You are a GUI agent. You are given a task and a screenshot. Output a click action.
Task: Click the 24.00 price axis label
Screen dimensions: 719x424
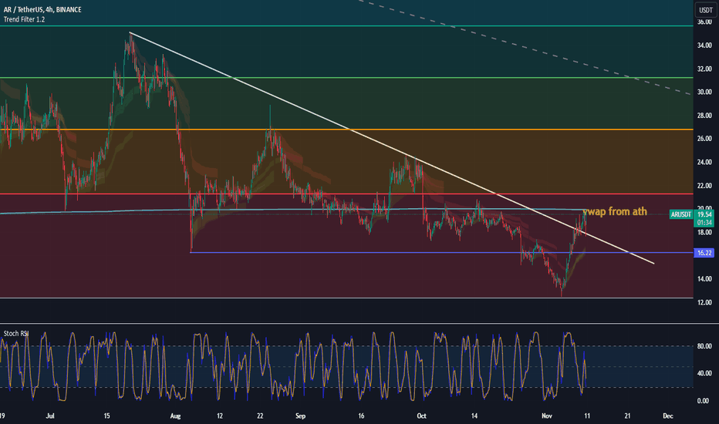[704, 162]
